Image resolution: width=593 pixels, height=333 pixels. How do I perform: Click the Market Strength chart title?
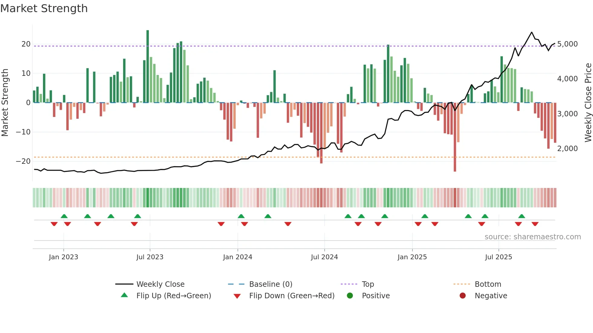click(x=44, y=8)
